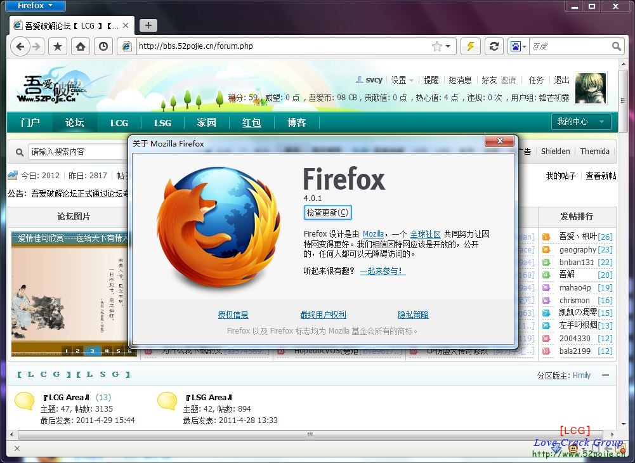
Task: Click the horizontal scrollbar at the page bottom
Action: tap(310, 434)
